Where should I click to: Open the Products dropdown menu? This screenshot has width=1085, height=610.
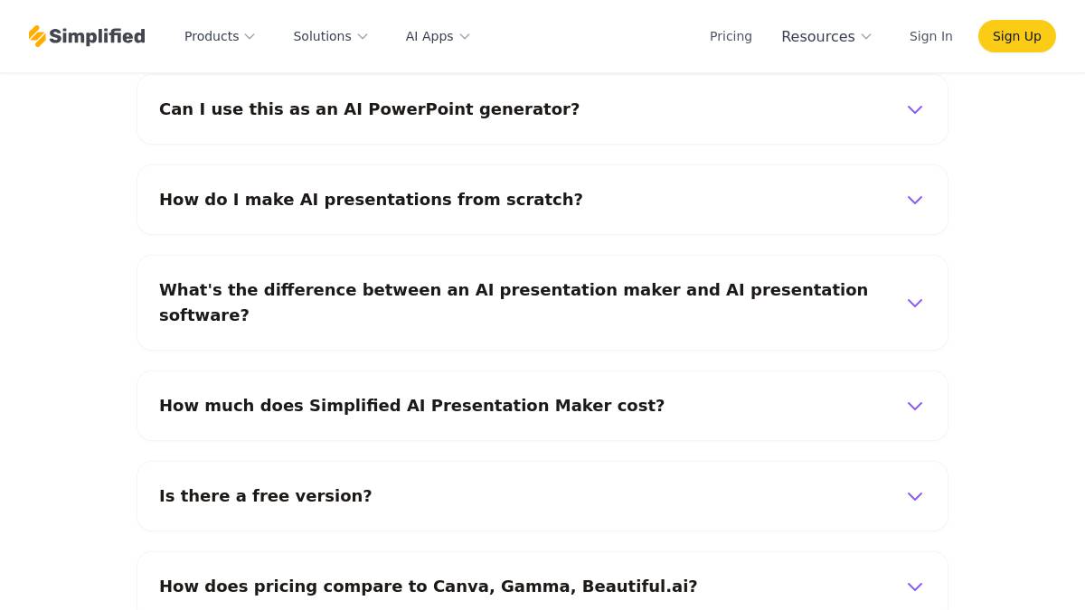click(x=220, y=36)
